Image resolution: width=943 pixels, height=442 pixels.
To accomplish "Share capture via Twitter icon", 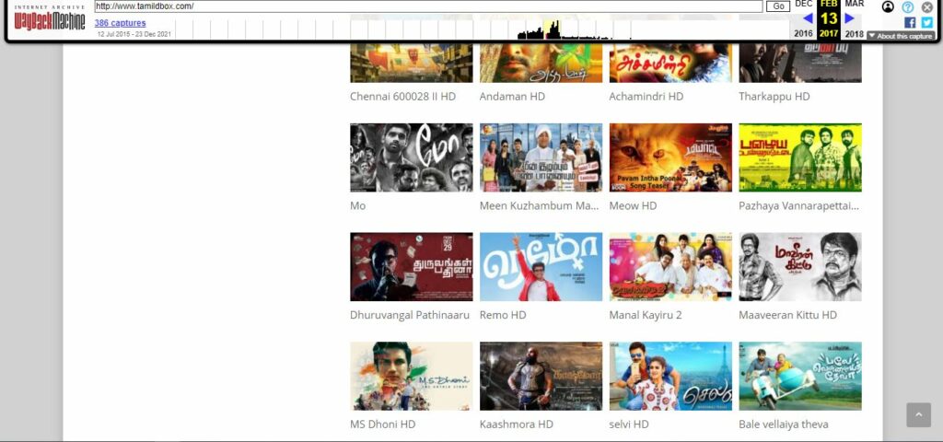I will (926, 22).
